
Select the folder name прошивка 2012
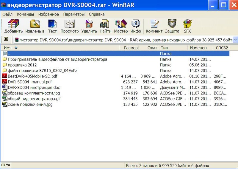point(22,65)
